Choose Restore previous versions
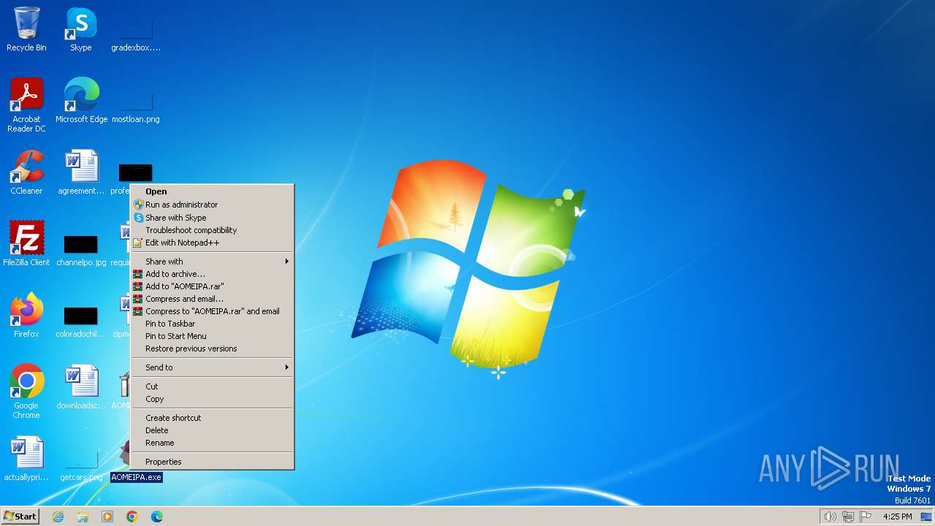The height and width of the screenshot is (526, 935). pyautogui.click(x=212, y=348)
